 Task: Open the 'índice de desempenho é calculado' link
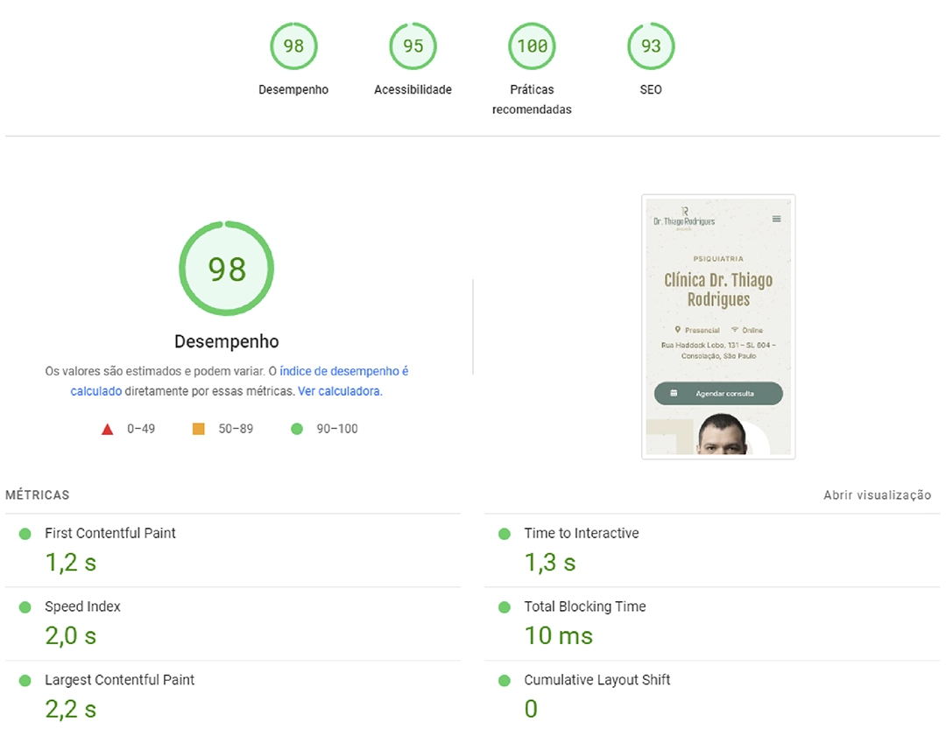click(x=343, y=371)
